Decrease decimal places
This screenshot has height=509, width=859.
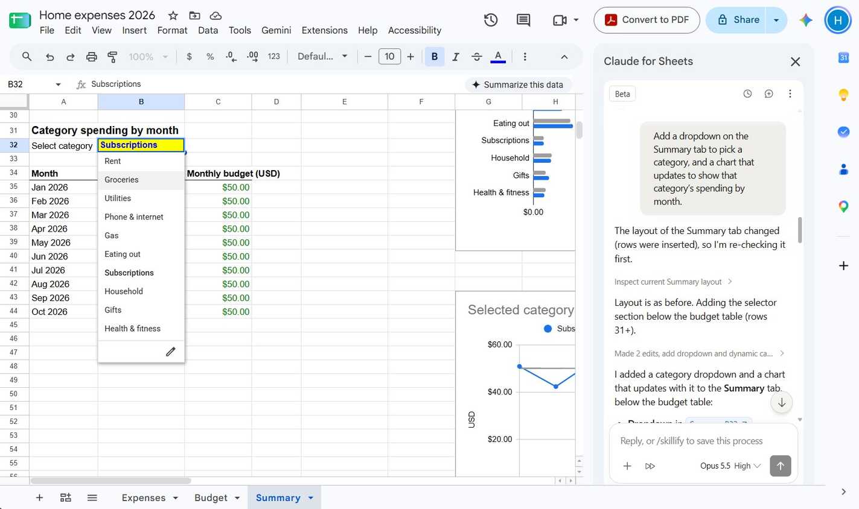click(231, 57)
